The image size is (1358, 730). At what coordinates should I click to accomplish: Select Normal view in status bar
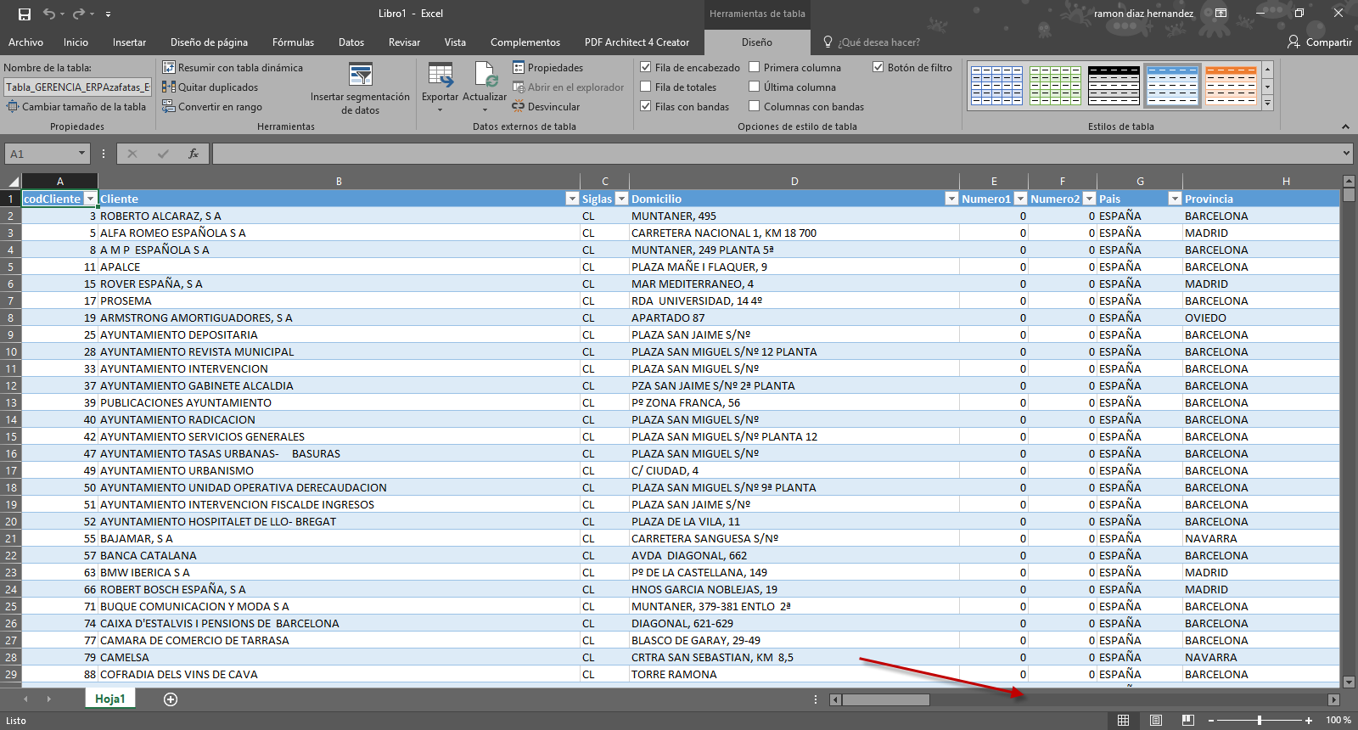(x=1123, y=720)
